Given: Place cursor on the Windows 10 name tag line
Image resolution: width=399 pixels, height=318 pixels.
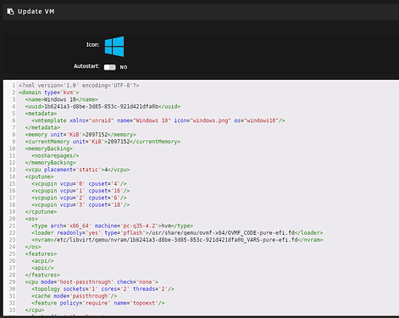Looking at the screenshot, I should click(x=62, y=99).
